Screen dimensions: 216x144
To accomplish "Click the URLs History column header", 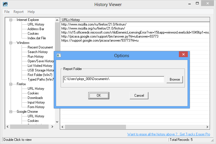I will pos(135,20).
